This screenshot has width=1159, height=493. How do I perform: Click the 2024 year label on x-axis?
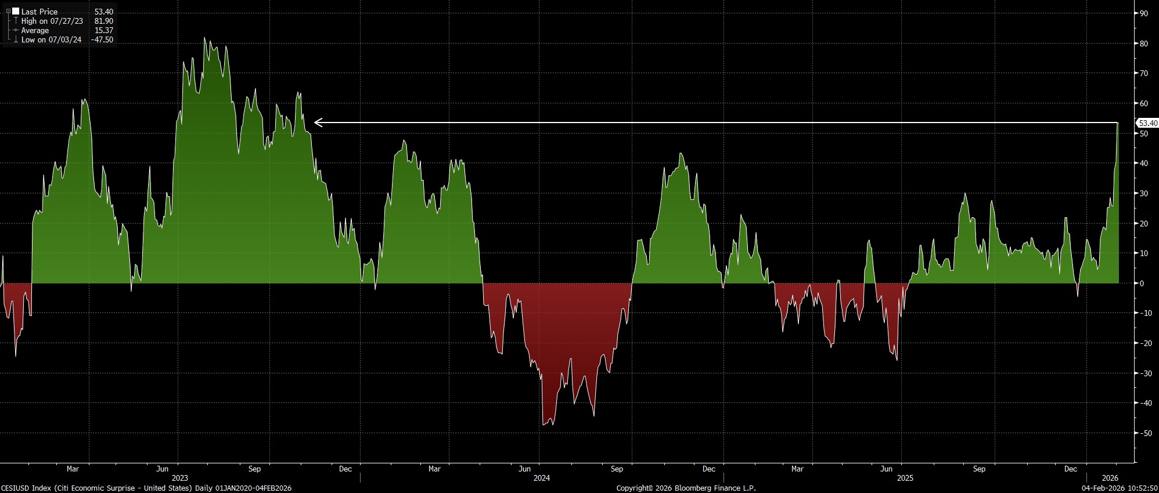coord(541,478)
